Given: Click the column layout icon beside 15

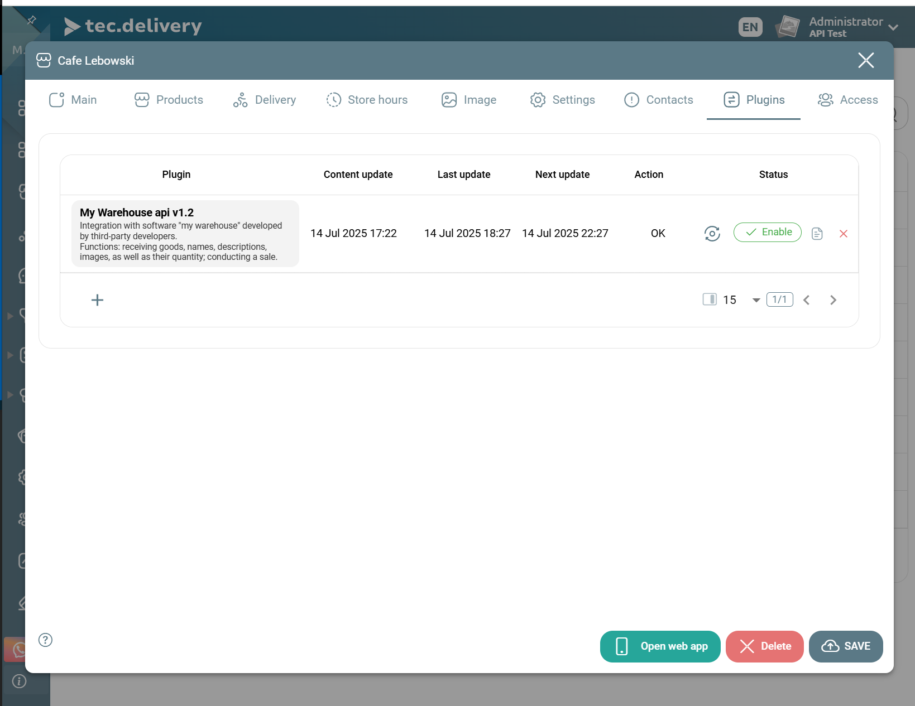Looking at the screenshot, I should (710, 299).
